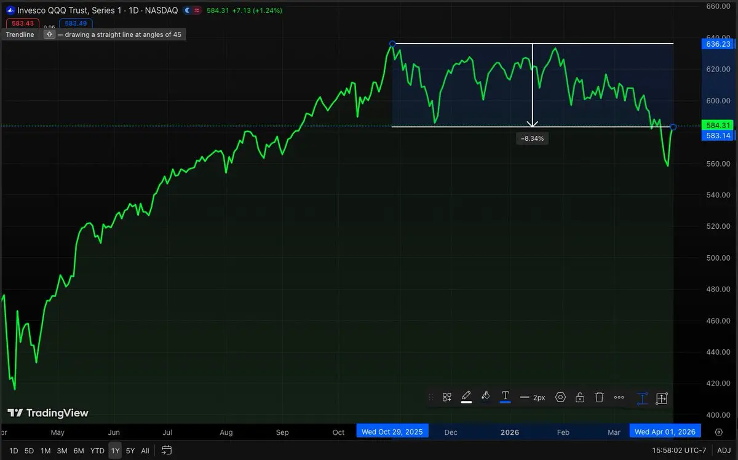Click range anchor point at 583.14 level
The image size is (738, 460).
tap(673, 127)
